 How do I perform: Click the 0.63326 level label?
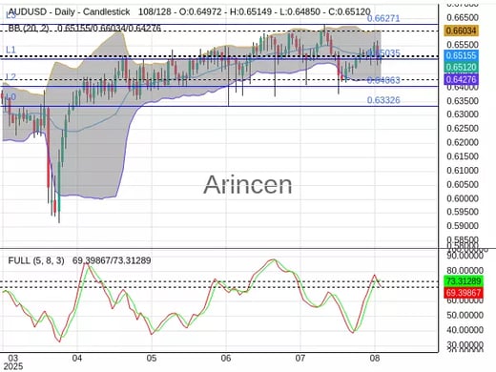coord(383,100)
